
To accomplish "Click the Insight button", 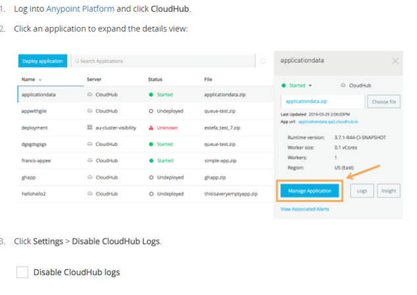I will point(389,191).
